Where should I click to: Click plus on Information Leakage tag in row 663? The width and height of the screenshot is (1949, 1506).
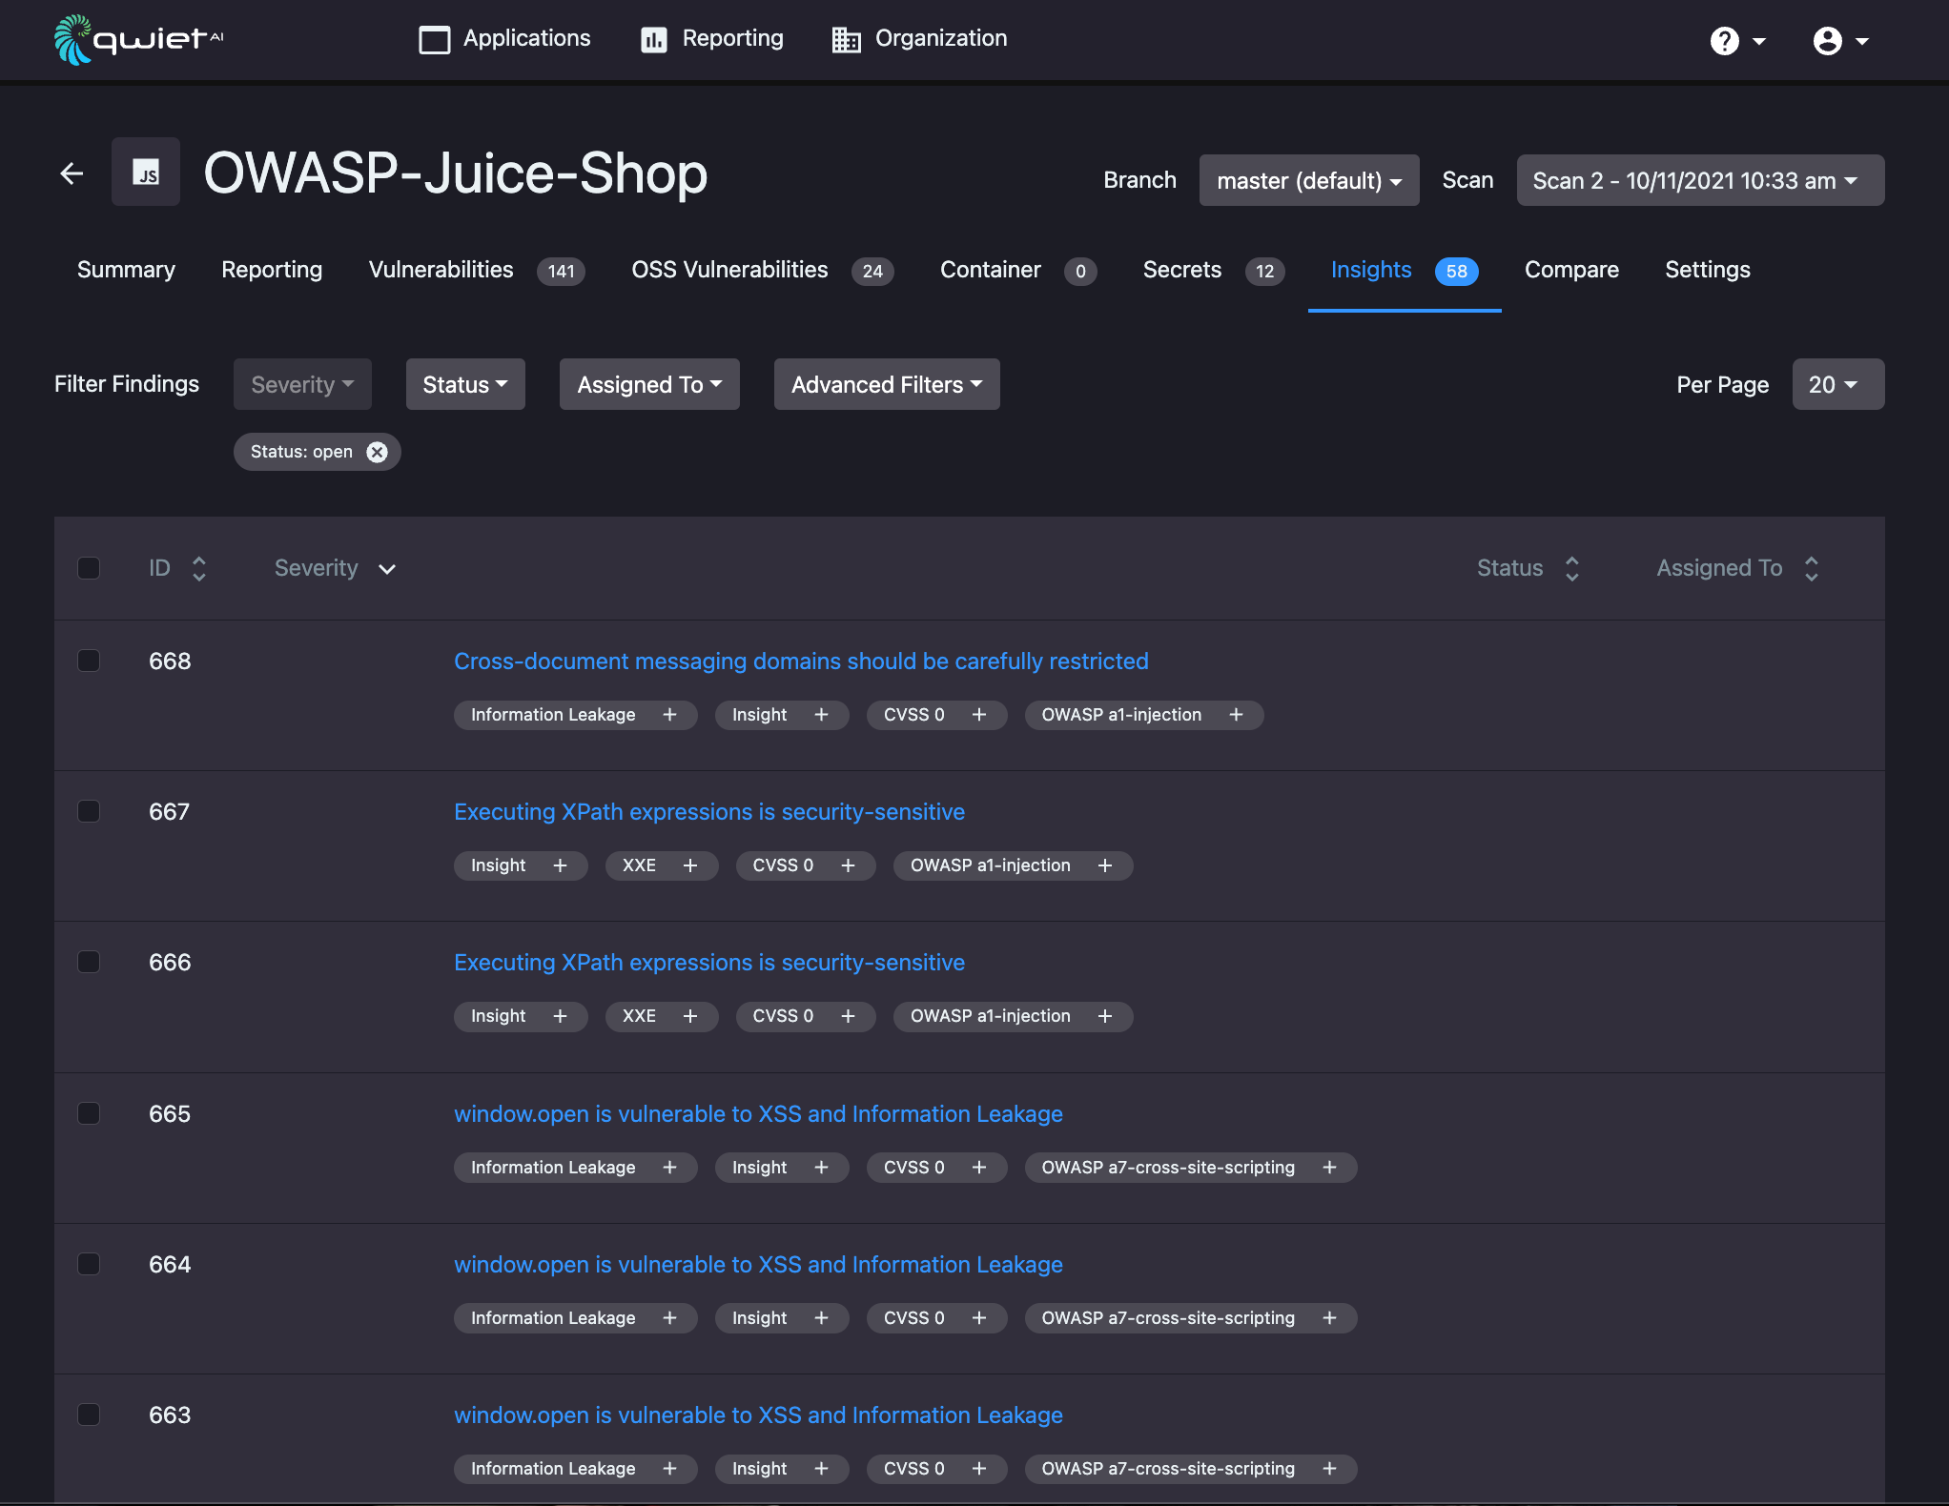pos(669,1469)
